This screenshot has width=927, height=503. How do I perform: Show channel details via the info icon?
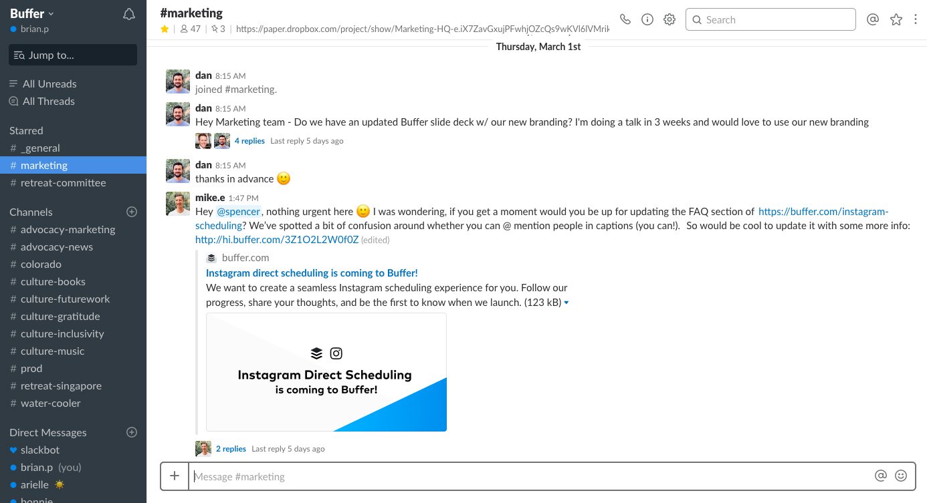click(647, 19)
